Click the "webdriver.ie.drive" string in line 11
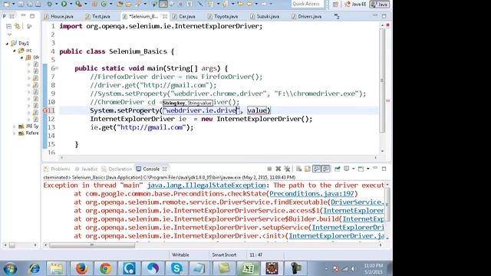 [201, 110]
